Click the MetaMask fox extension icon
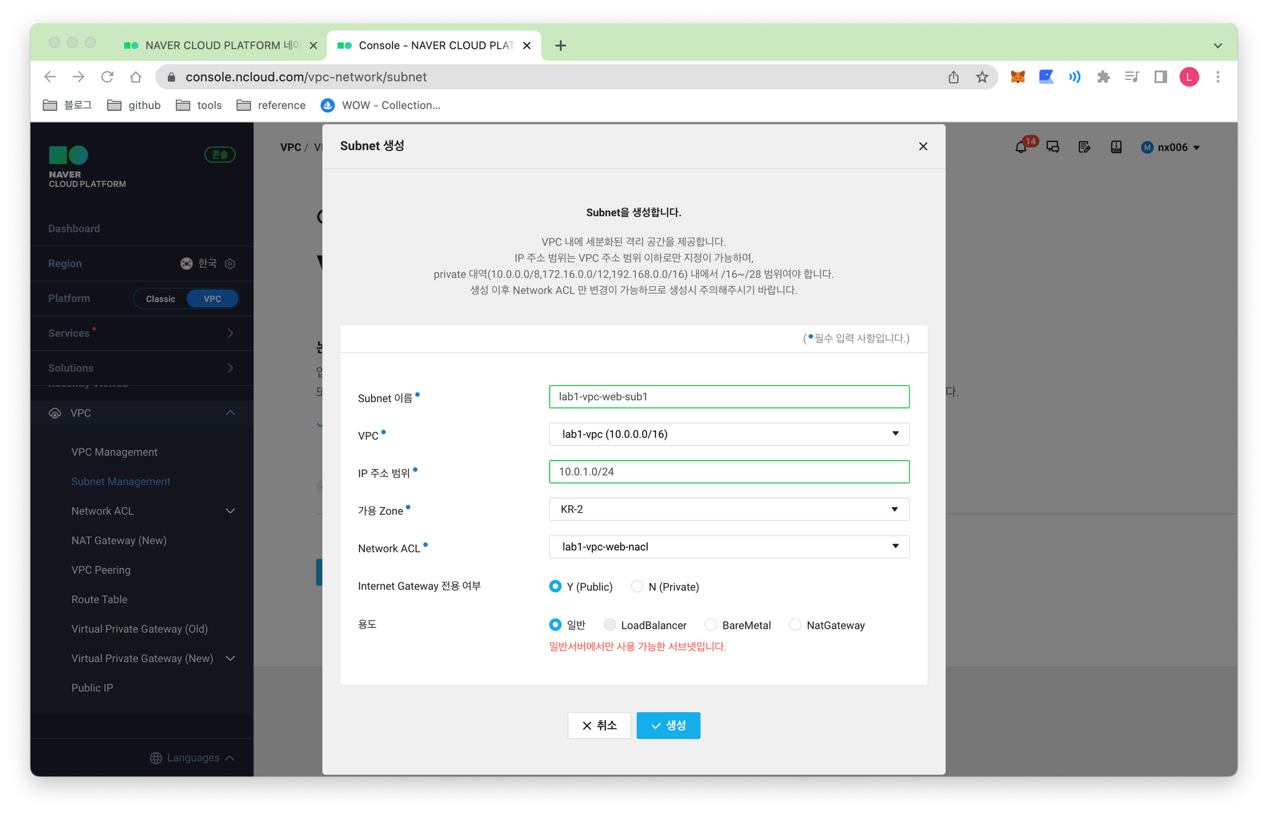Screen dimensions: 1268x814 tap(1018, 77)
